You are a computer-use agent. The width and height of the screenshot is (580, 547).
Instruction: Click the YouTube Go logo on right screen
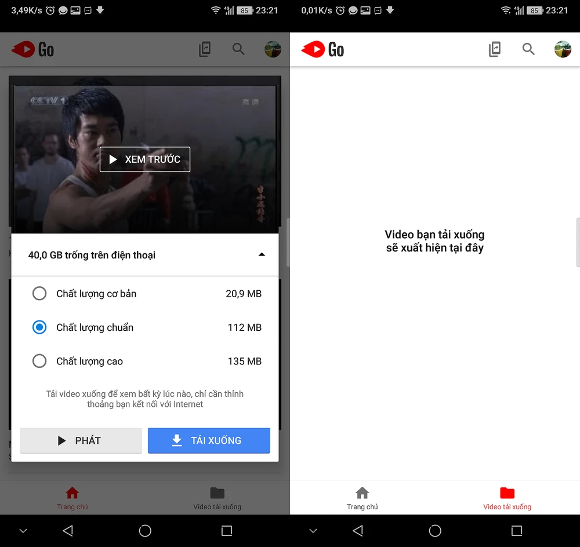click(x=323, y=50)
